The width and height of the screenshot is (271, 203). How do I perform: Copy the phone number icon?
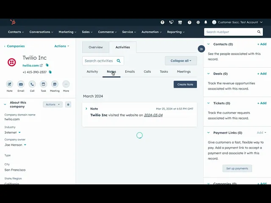point(50,72)
